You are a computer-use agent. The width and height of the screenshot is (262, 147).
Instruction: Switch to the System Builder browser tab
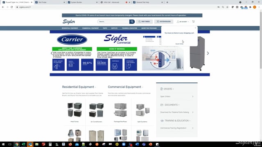point(83,2)
